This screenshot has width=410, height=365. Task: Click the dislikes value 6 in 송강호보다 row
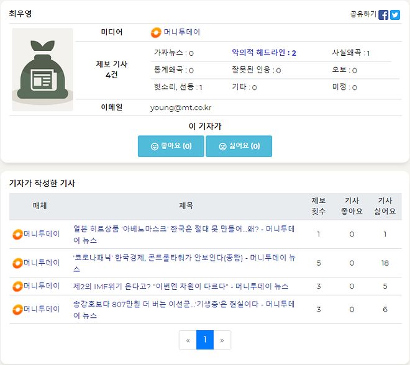(385, 310)
